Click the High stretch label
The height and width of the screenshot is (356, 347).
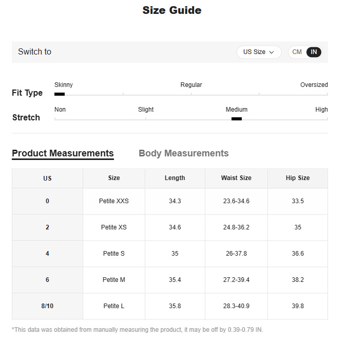tap(321, 110)
